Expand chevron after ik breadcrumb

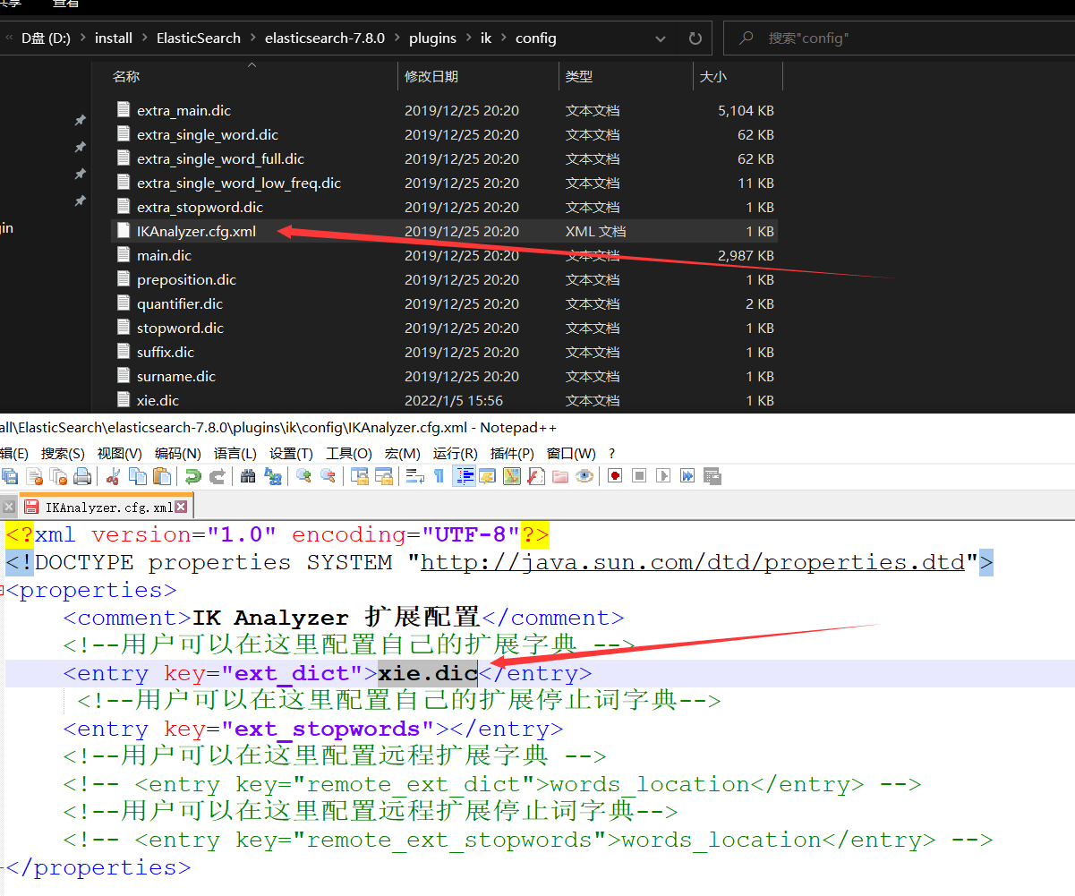point(505,38)
